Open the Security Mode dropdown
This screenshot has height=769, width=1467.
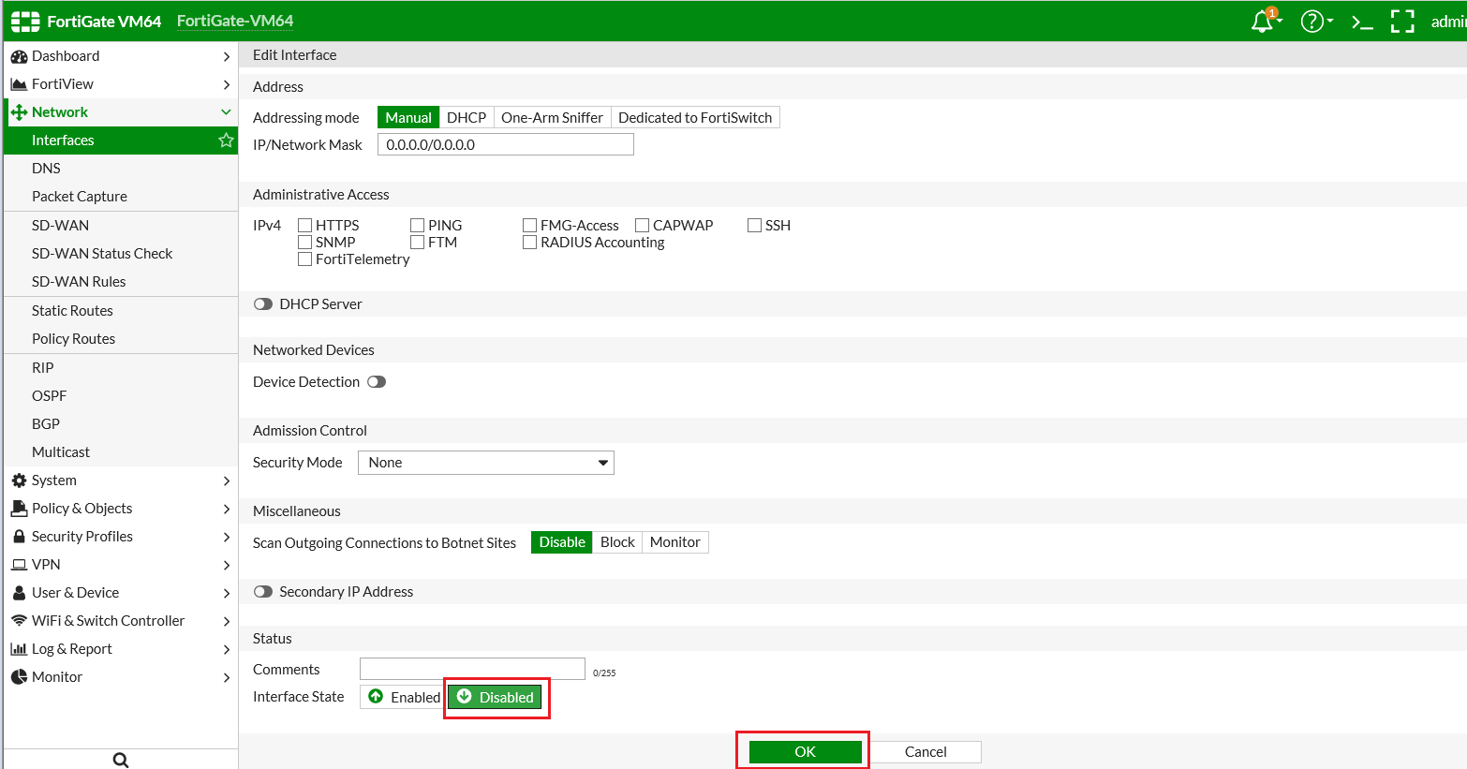point(485,462)
